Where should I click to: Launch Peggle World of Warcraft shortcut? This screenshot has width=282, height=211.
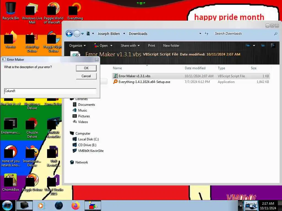(53, 13)
